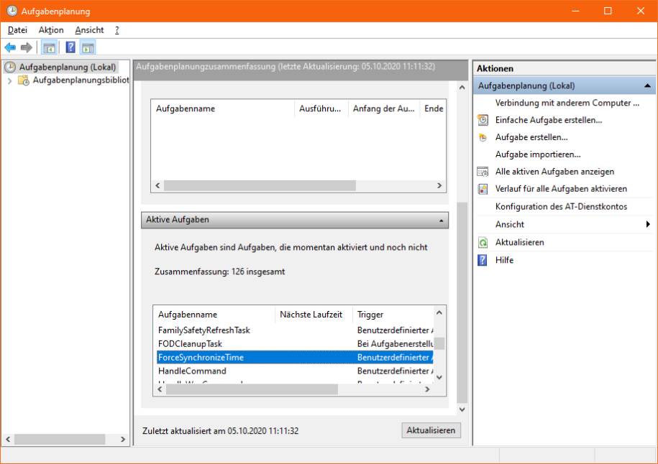
Task: Click the blue help icon in toolbar
Action: point(70,48)
